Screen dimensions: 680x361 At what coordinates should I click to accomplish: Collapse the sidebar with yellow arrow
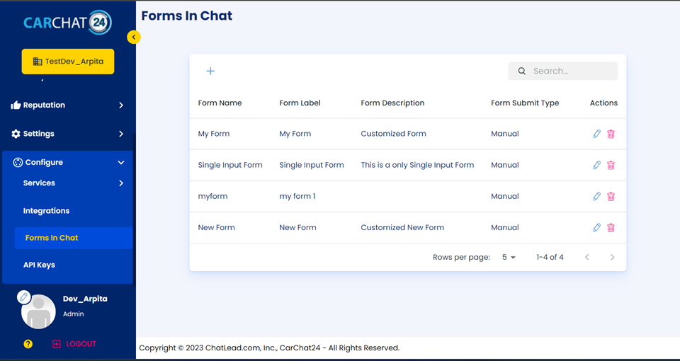tap(134, 37)
